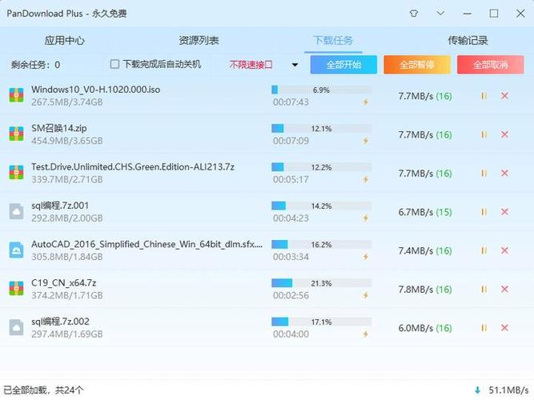Click the archive icon of Windows10 iso
534x400 pixels.
click(x=16, y=95)
